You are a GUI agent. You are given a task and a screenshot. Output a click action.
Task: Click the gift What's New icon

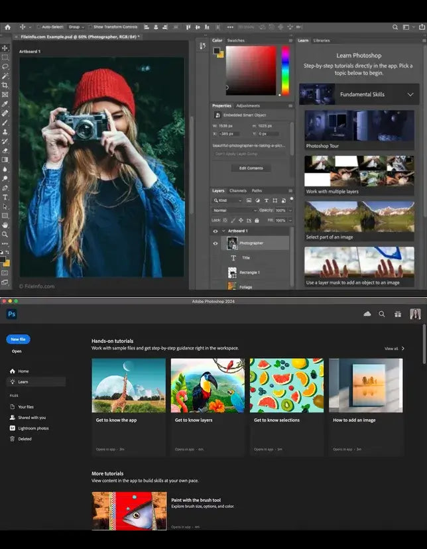(x=398, y=314)
